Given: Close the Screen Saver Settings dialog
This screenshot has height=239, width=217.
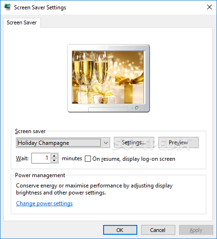Looking at the screenshot, I should 210,7.
